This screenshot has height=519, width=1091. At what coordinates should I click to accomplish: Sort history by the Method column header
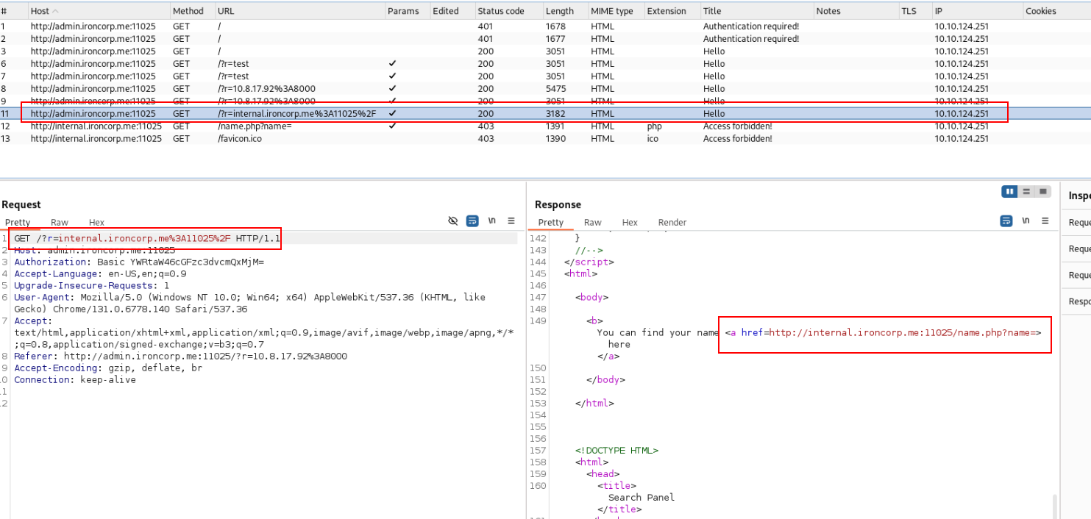tap(191, 11)
